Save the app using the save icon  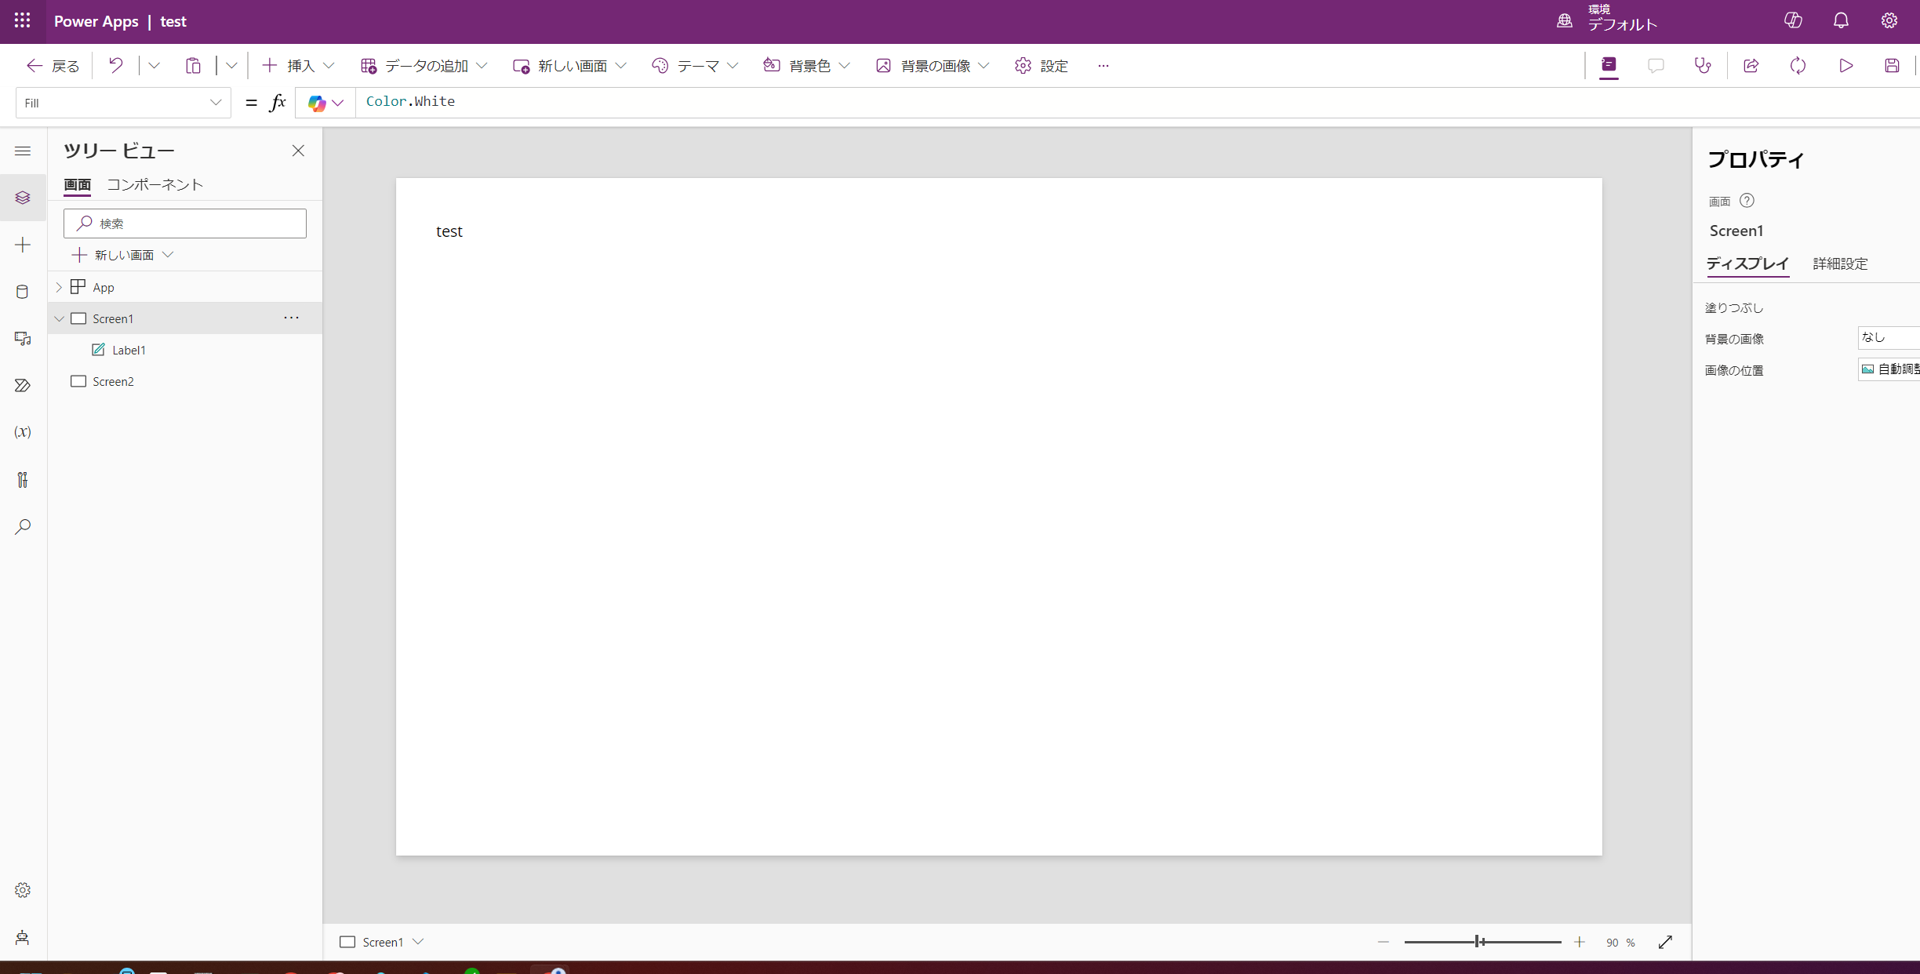(x=1892, y=66)
